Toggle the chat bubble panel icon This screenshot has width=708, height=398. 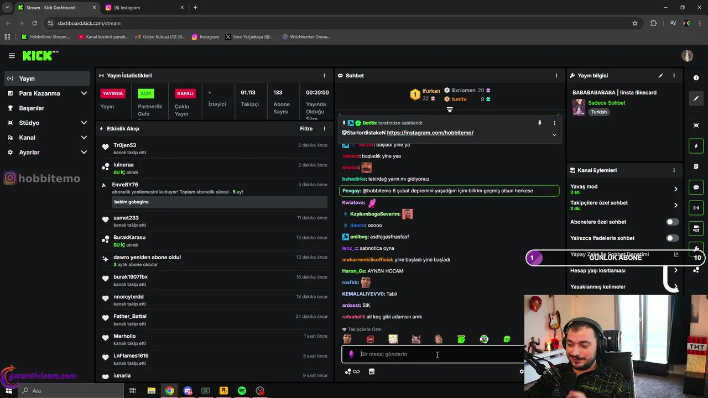tap(696, 187)
